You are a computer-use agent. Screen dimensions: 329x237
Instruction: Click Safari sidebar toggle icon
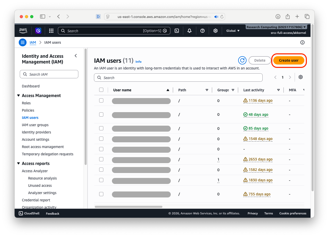tap(42, 16)
